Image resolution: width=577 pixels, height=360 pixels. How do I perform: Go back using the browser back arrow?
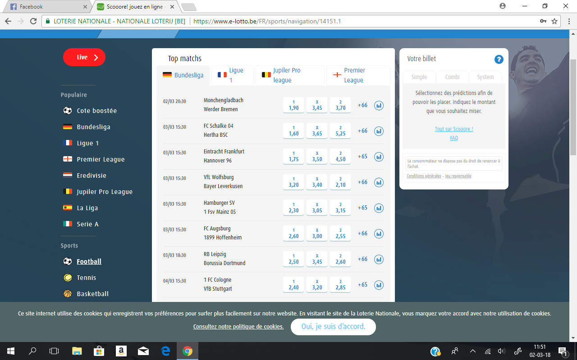[8, 21]
